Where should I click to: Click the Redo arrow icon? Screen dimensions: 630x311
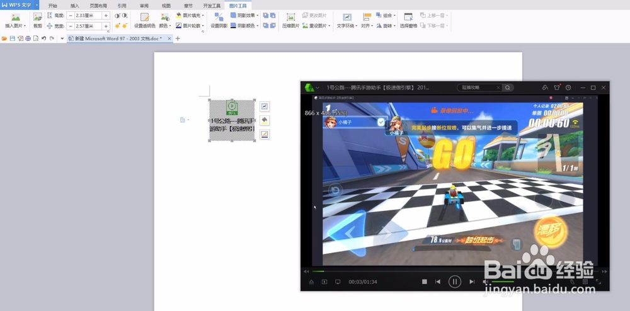tap(52, 38)
